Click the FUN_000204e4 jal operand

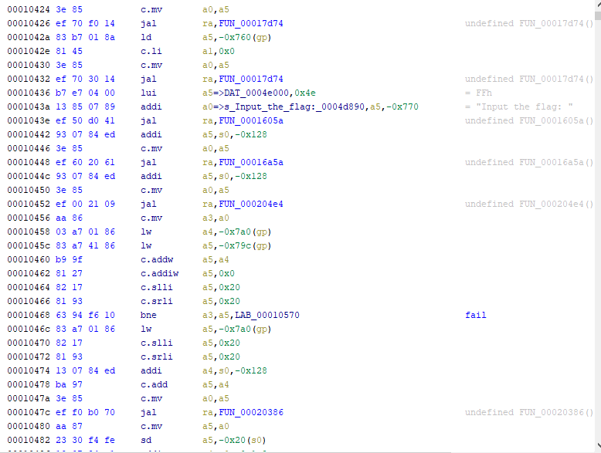[253, 204]
